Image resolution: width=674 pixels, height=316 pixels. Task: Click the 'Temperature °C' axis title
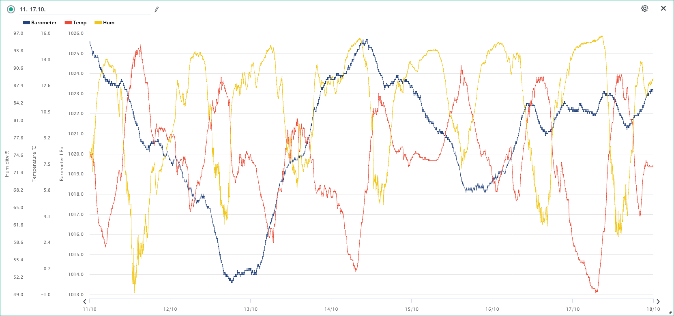[34, 164]
